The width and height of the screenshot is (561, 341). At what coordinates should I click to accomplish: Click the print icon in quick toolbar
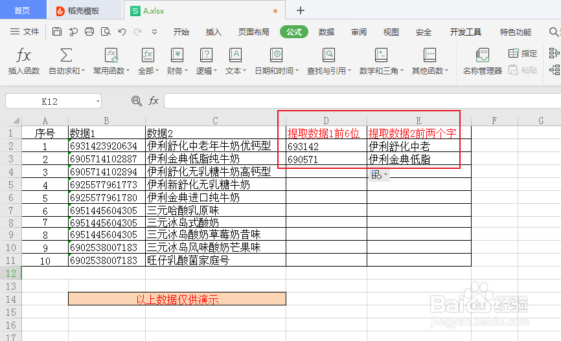click(x=89, y=32)
